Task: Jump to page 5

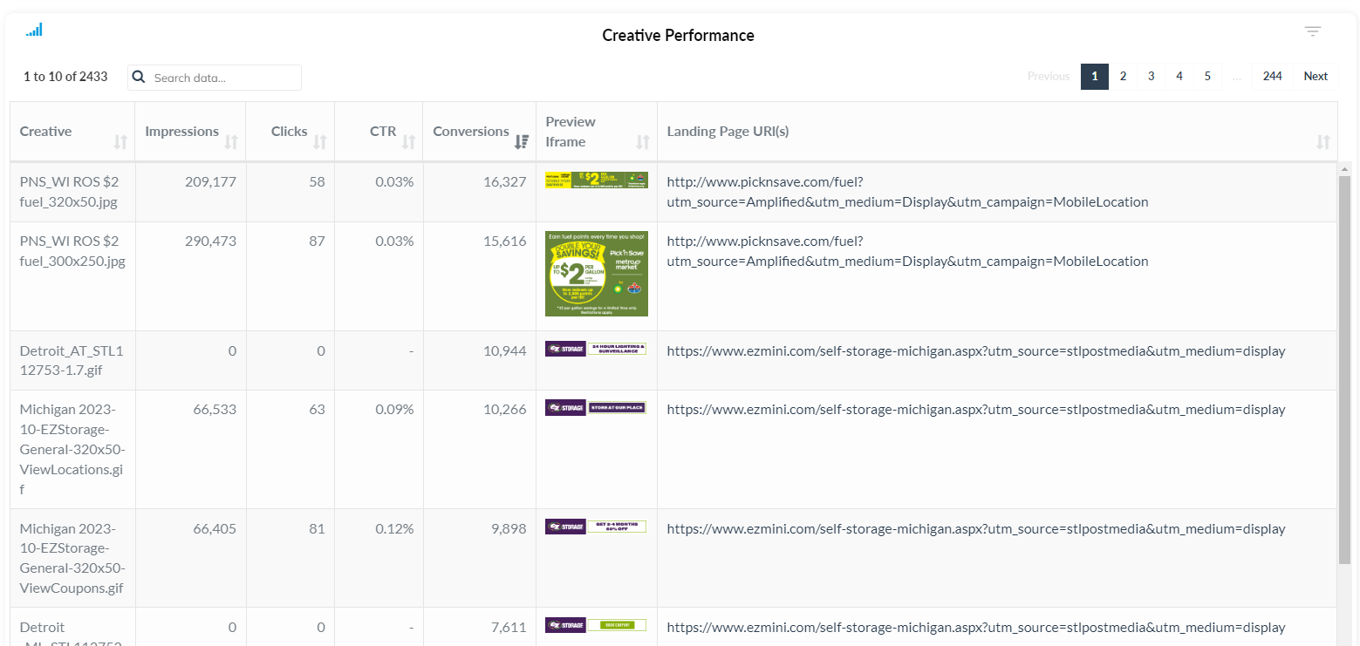Action: coord(1207,77)
